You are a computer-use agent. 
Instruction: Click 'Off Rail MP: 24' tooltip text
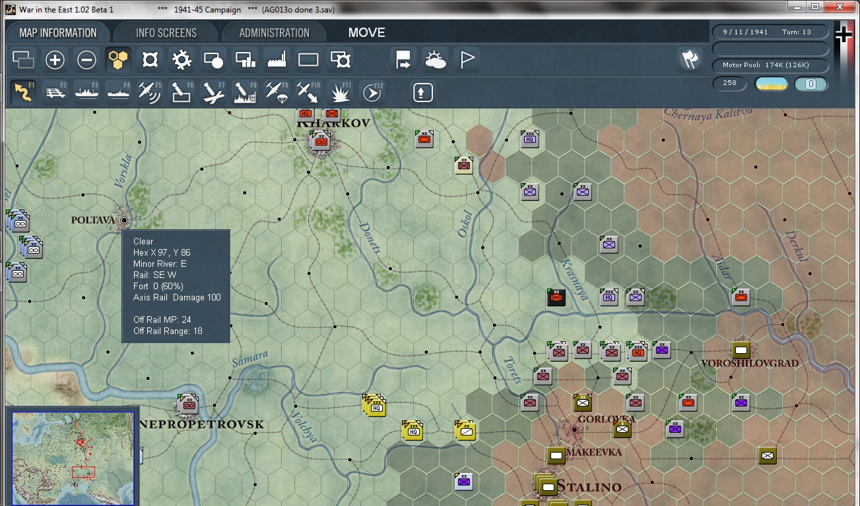tap(162, 320)
